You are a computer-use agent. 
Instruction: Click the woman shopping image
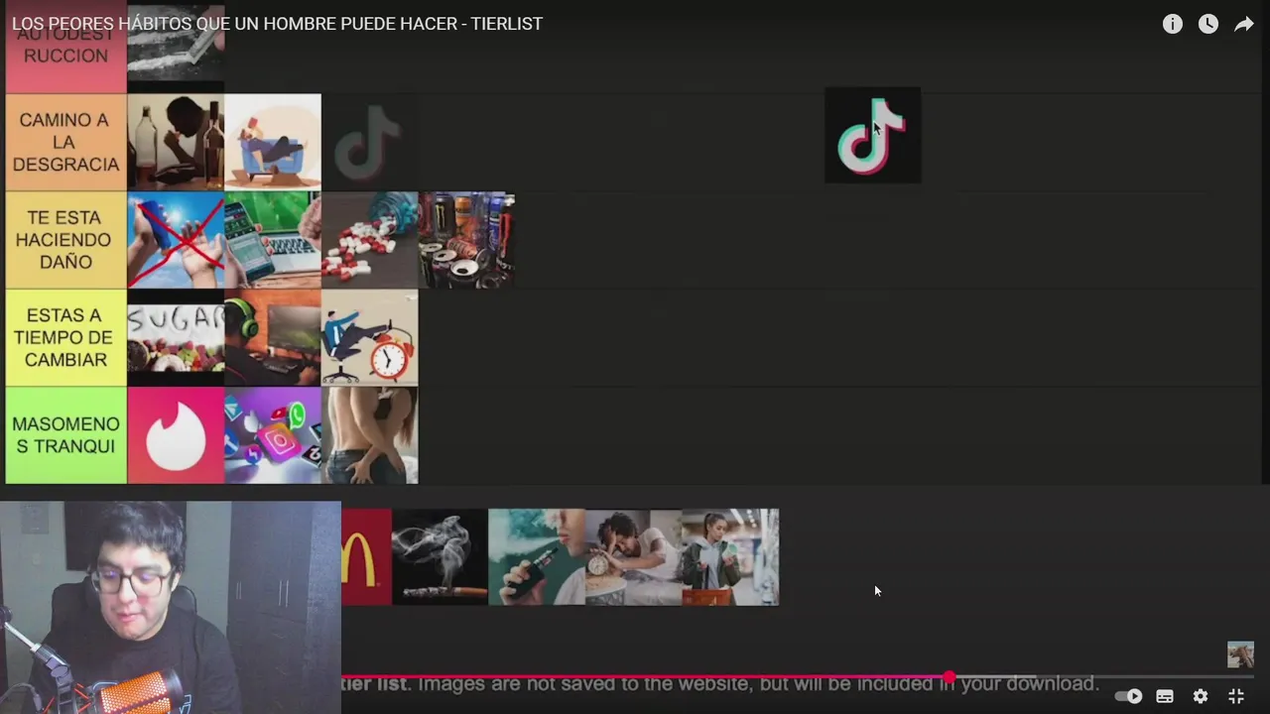click(730, 557)
